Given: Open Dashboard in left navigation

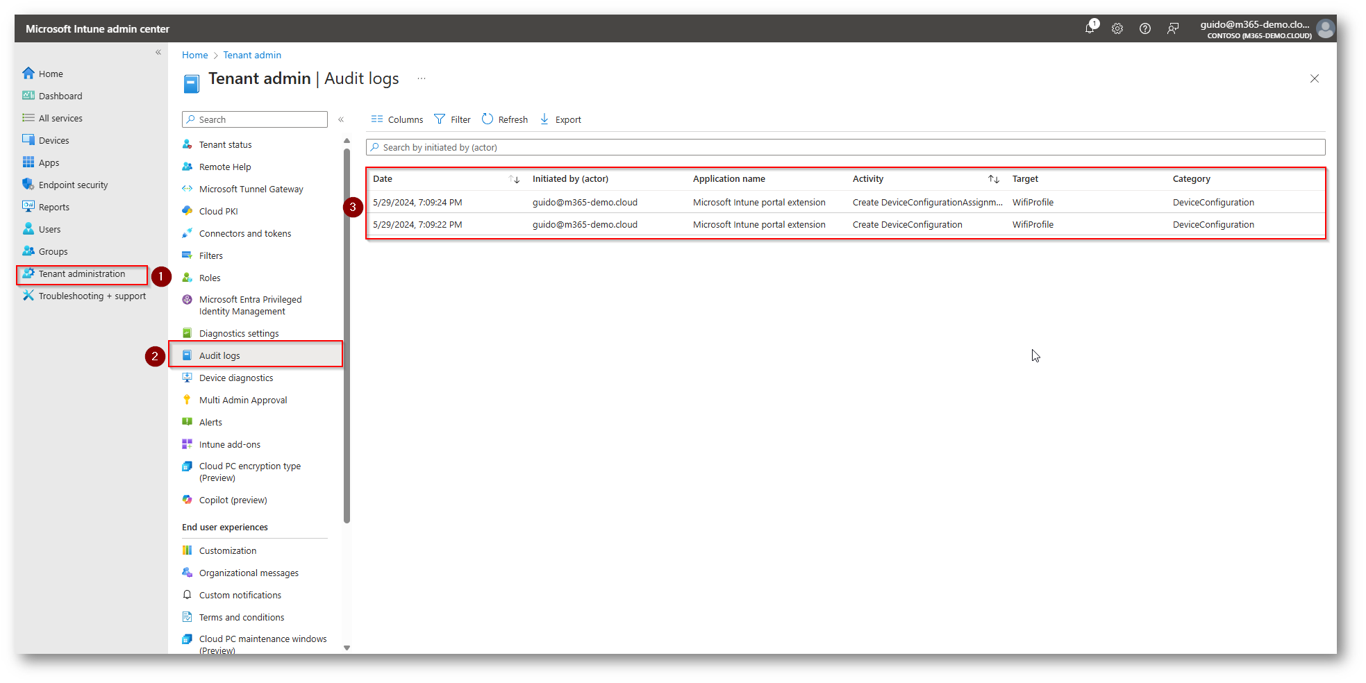Looking at the screenshot, I should 60,96.
